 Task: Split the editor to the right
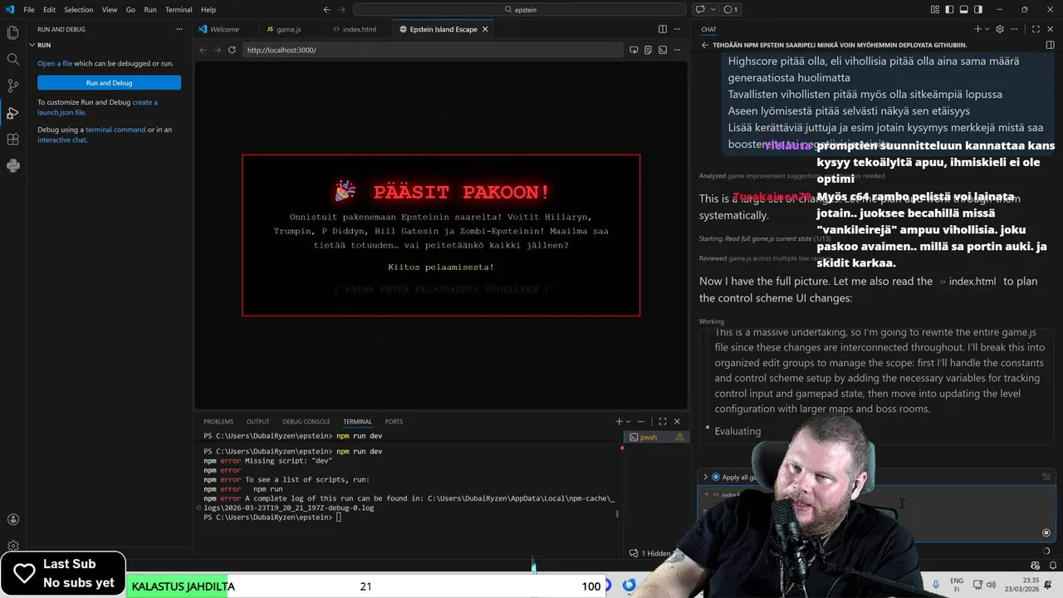[x=662, y=29]
